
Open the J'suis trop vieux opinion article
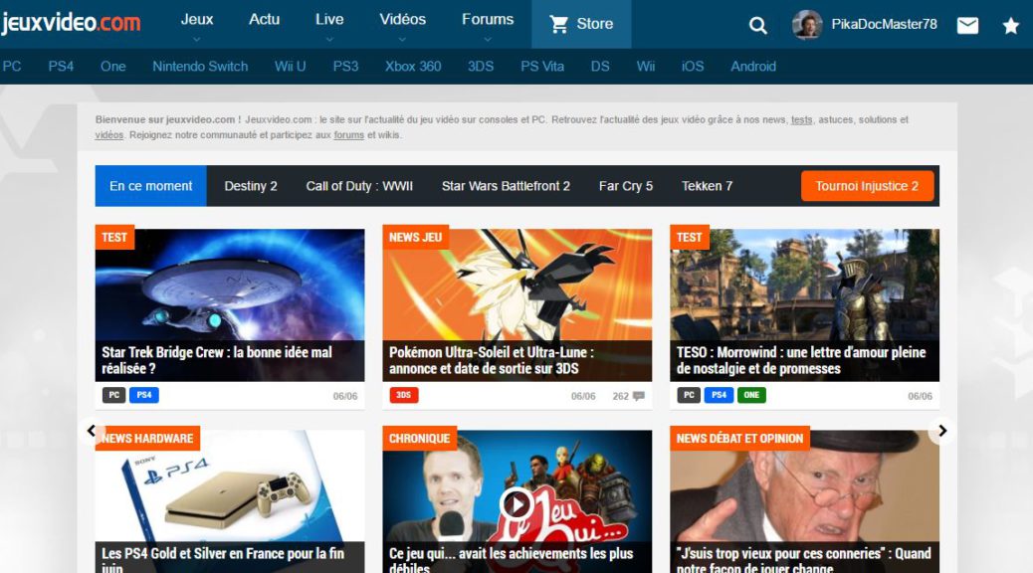[804, 501]
